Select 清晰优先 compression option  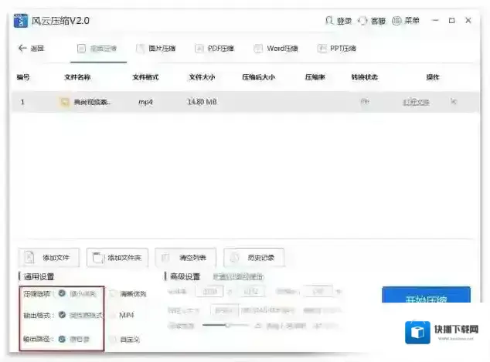point(114,293)
